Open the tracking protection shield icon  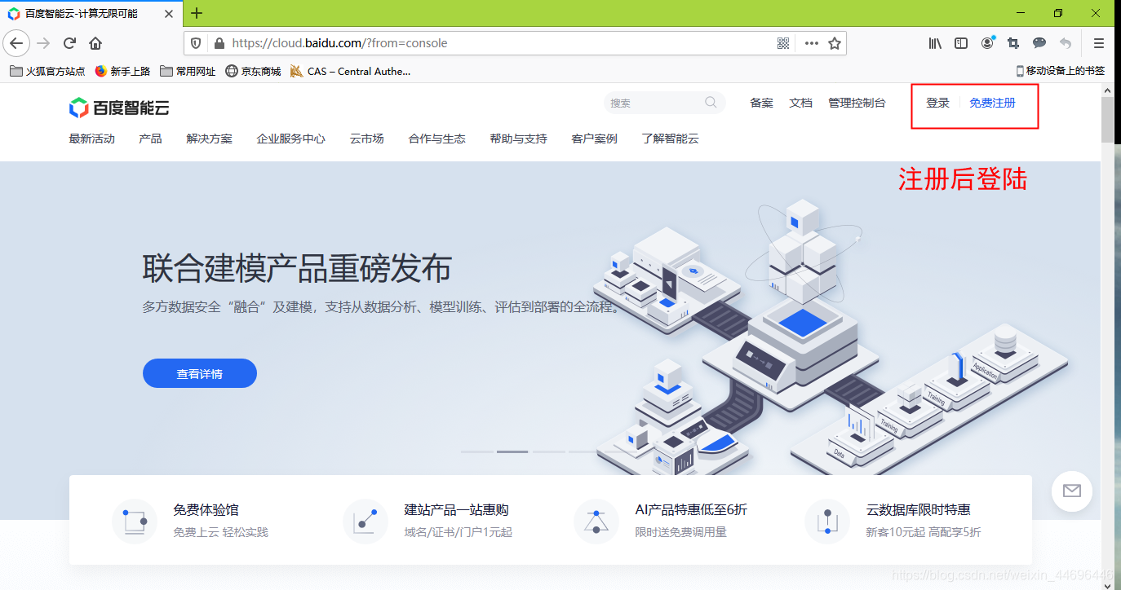197,43
